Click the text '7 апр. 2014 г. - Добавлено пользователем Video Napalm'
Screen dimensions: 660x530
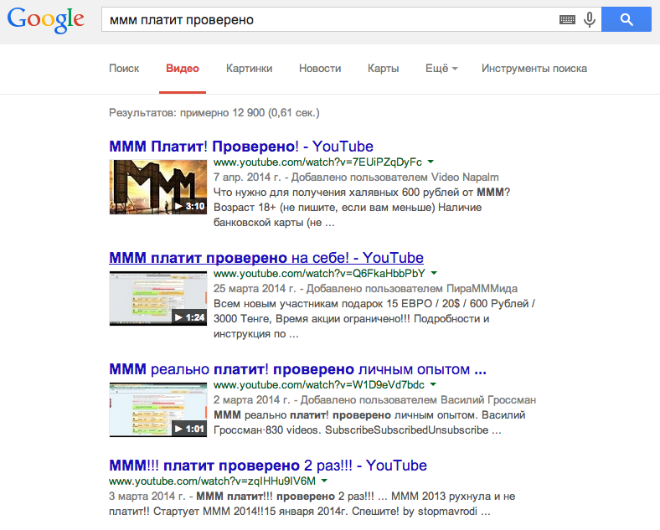click(x=356, y=178)
